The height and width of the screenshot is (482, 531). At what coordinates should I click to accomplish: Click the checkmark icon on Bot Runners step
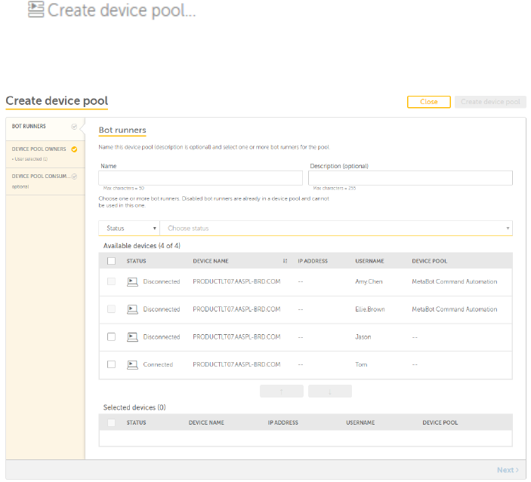[74, 127]
